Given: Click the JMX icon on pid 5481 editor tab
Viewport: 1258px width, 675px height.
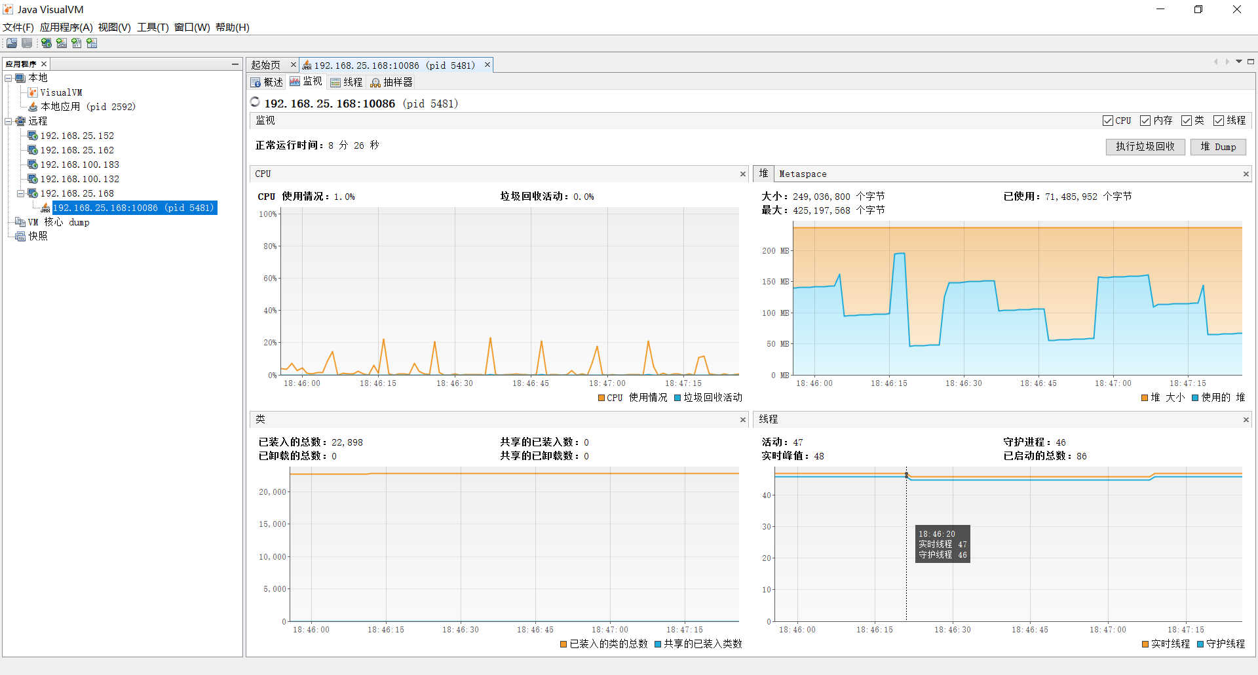Looking at the screenshot, I should click(307, 66).
